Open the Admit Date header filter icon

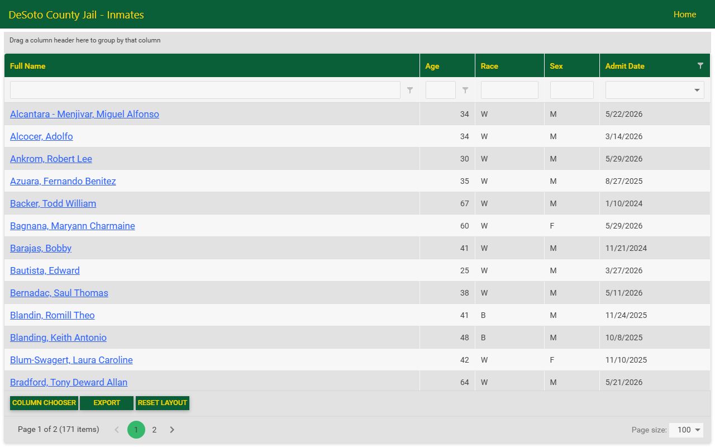(x=700, y=66)
